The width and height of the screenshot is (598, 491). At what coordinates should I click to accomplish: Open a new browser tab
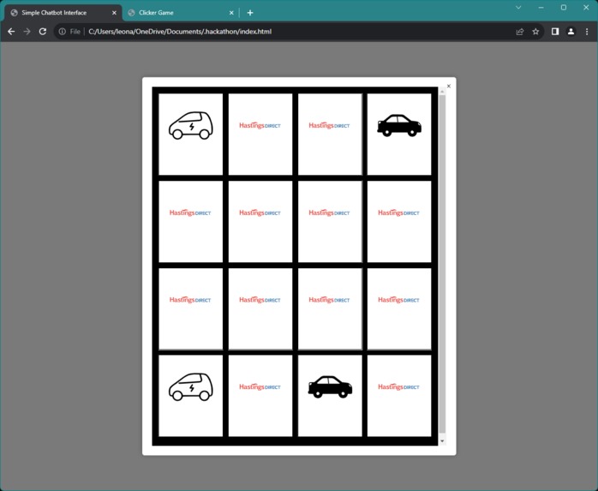click(250, 13)
